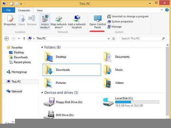Screen dimensions: 171x128
Task: Click the vertical scrollbar up arrow
Action: point(168,45)
